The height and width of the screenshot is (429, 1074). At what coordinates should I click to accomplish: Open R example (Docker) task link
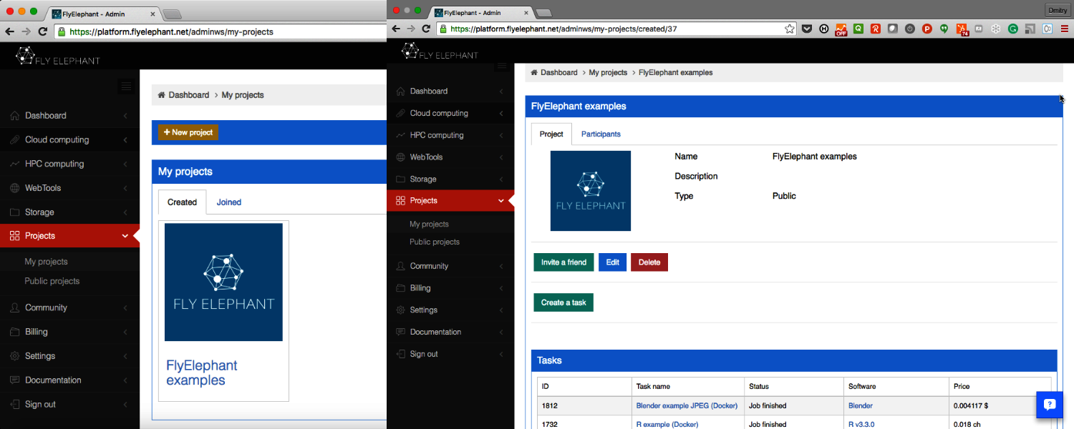667,424
